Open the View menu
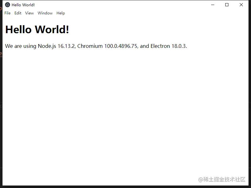The width and height of the screenshot is (251, 188). 29,13
